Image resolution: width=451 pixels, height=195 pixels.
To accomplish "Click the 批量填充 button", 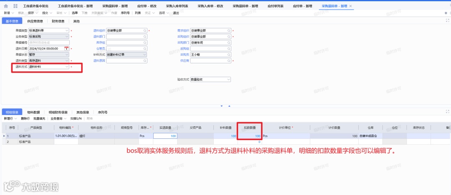I will 39,118.
